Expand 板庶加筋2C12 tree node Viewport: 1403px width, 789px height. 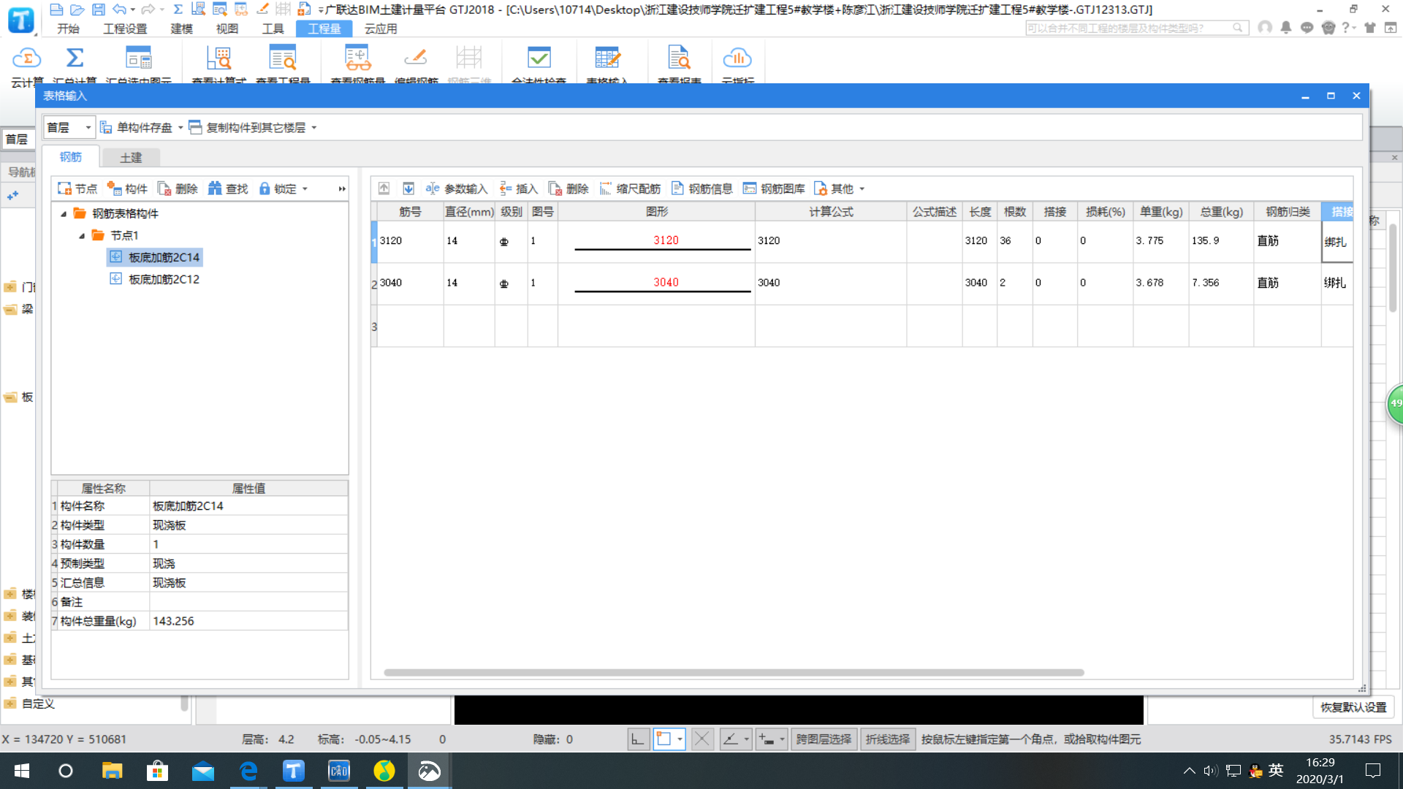click(x=115, y=279)
